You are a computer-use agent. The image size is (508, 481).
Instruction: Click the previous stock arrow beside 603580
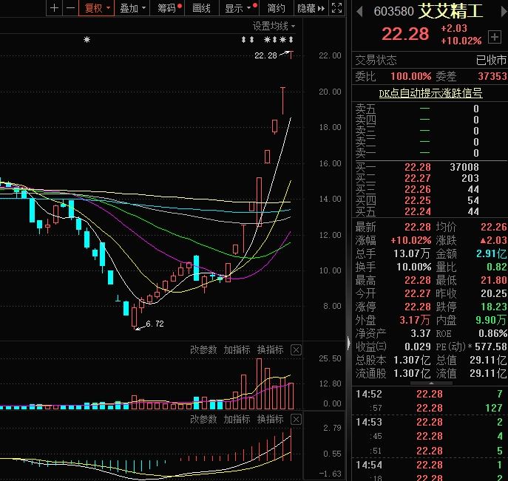point(359,13)
